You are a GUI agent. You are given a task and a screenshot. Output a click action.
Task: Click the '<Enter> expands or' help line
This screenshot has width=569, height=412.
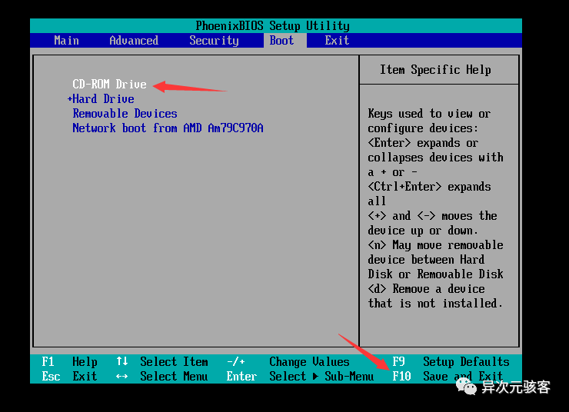pos(423,142)
